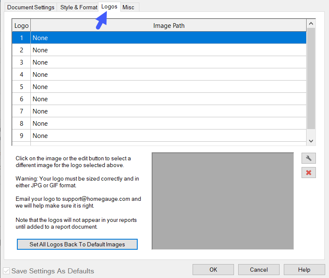Select logo row 5 image path None

[169, 86]
